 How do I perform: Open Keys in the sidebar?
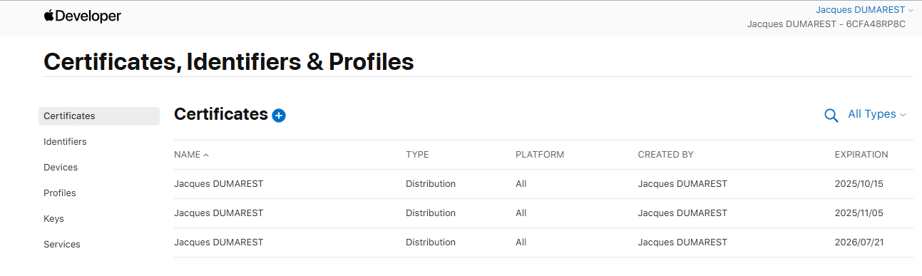(53, 219)
